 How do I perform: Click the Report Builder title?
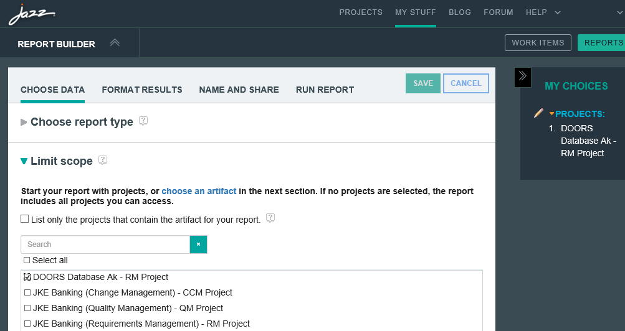(56, 44)
